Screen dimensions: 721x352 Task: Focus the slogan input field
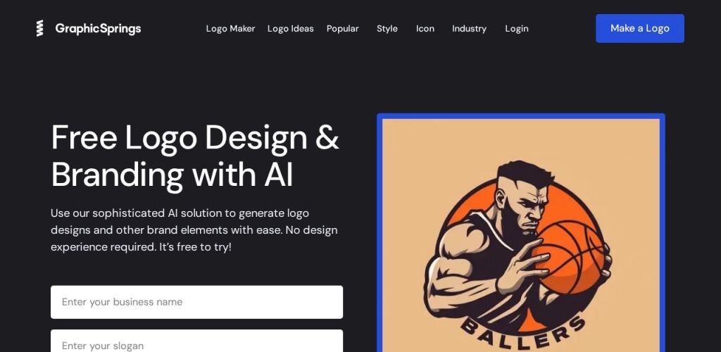click(x=197, y=341)
